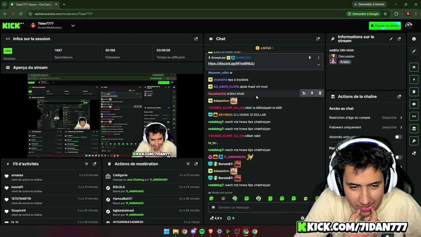Click the 1867 Spectateurs count
The height and width of the screenshot is (237, 421).
point(58,50)
